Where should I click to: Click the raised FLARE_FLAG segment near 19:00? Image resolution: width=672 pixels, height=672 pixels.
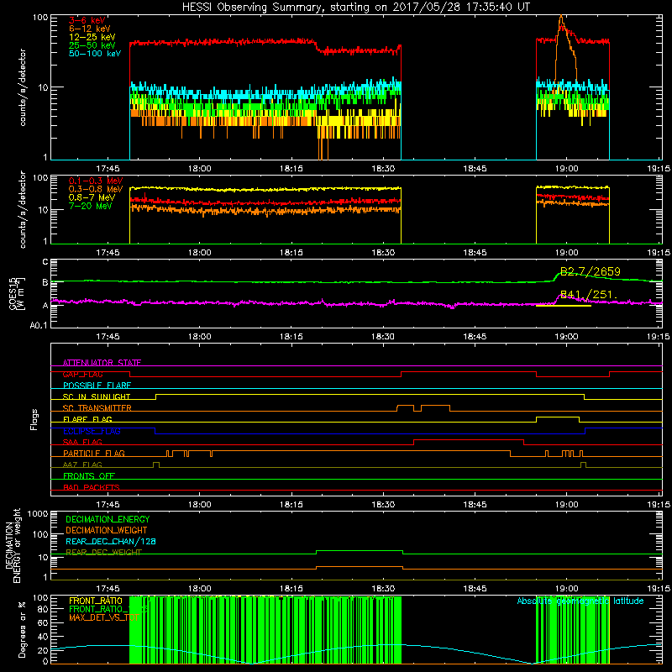pos(558,417)
